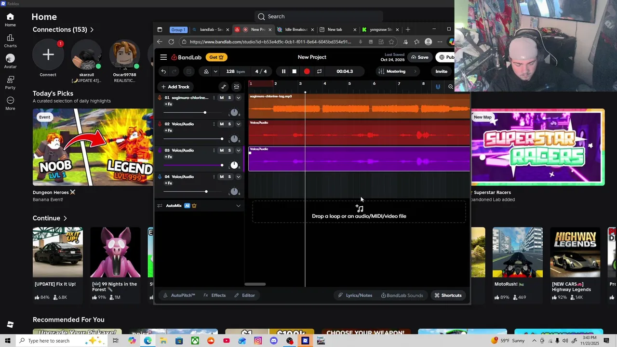This screenshot has width=617, height=347.
Task: Expand the AutoMix section chevron
Action: tap(238, 206)
